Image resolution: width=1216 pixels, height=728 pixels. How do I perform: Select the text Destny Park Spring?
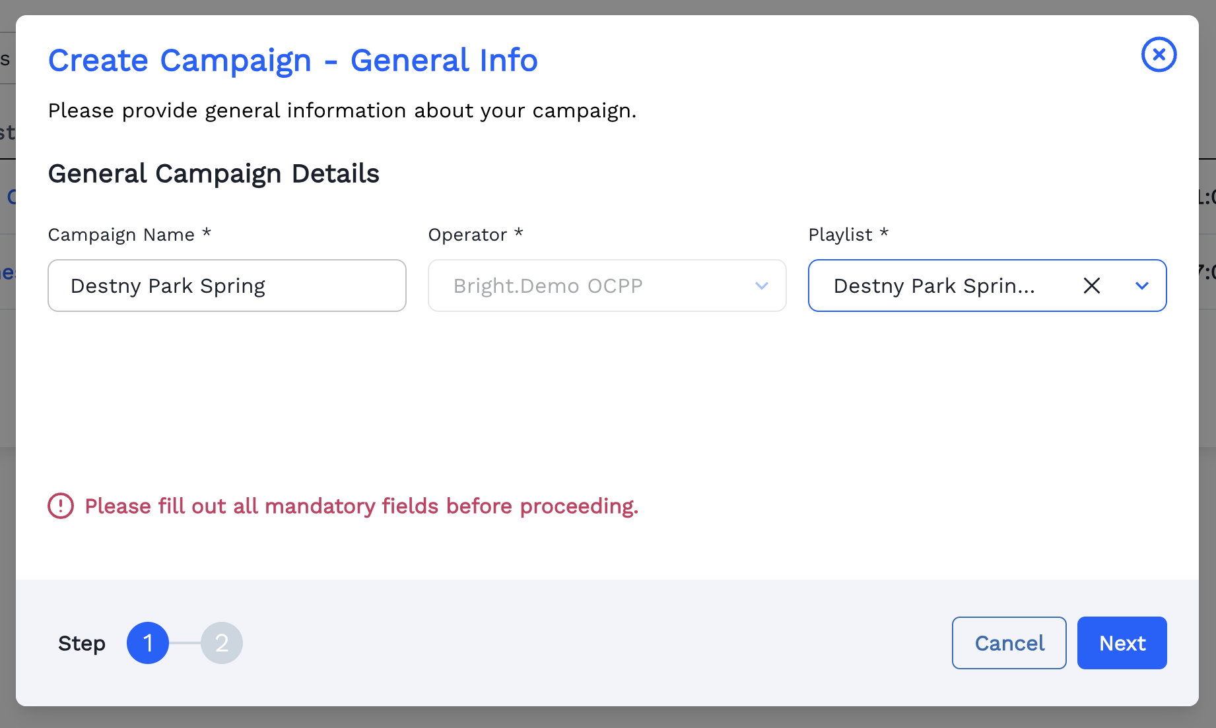(x=168, y=286)
